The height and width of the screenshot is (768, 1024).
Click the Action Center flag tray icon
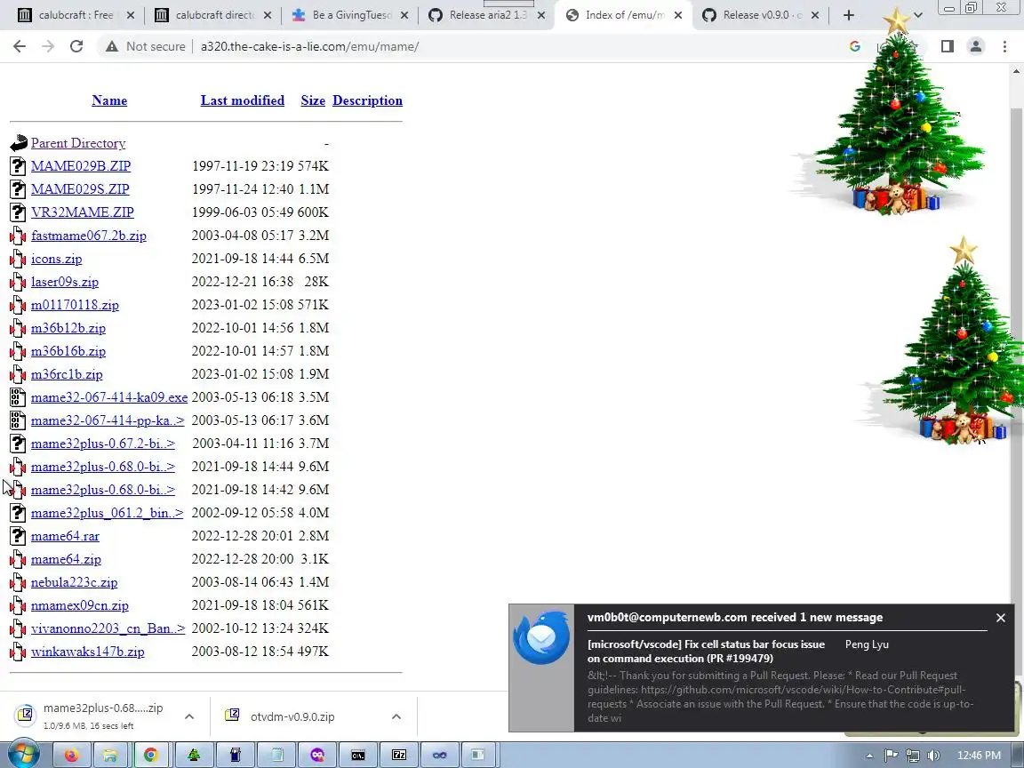(x=891, y=756)
